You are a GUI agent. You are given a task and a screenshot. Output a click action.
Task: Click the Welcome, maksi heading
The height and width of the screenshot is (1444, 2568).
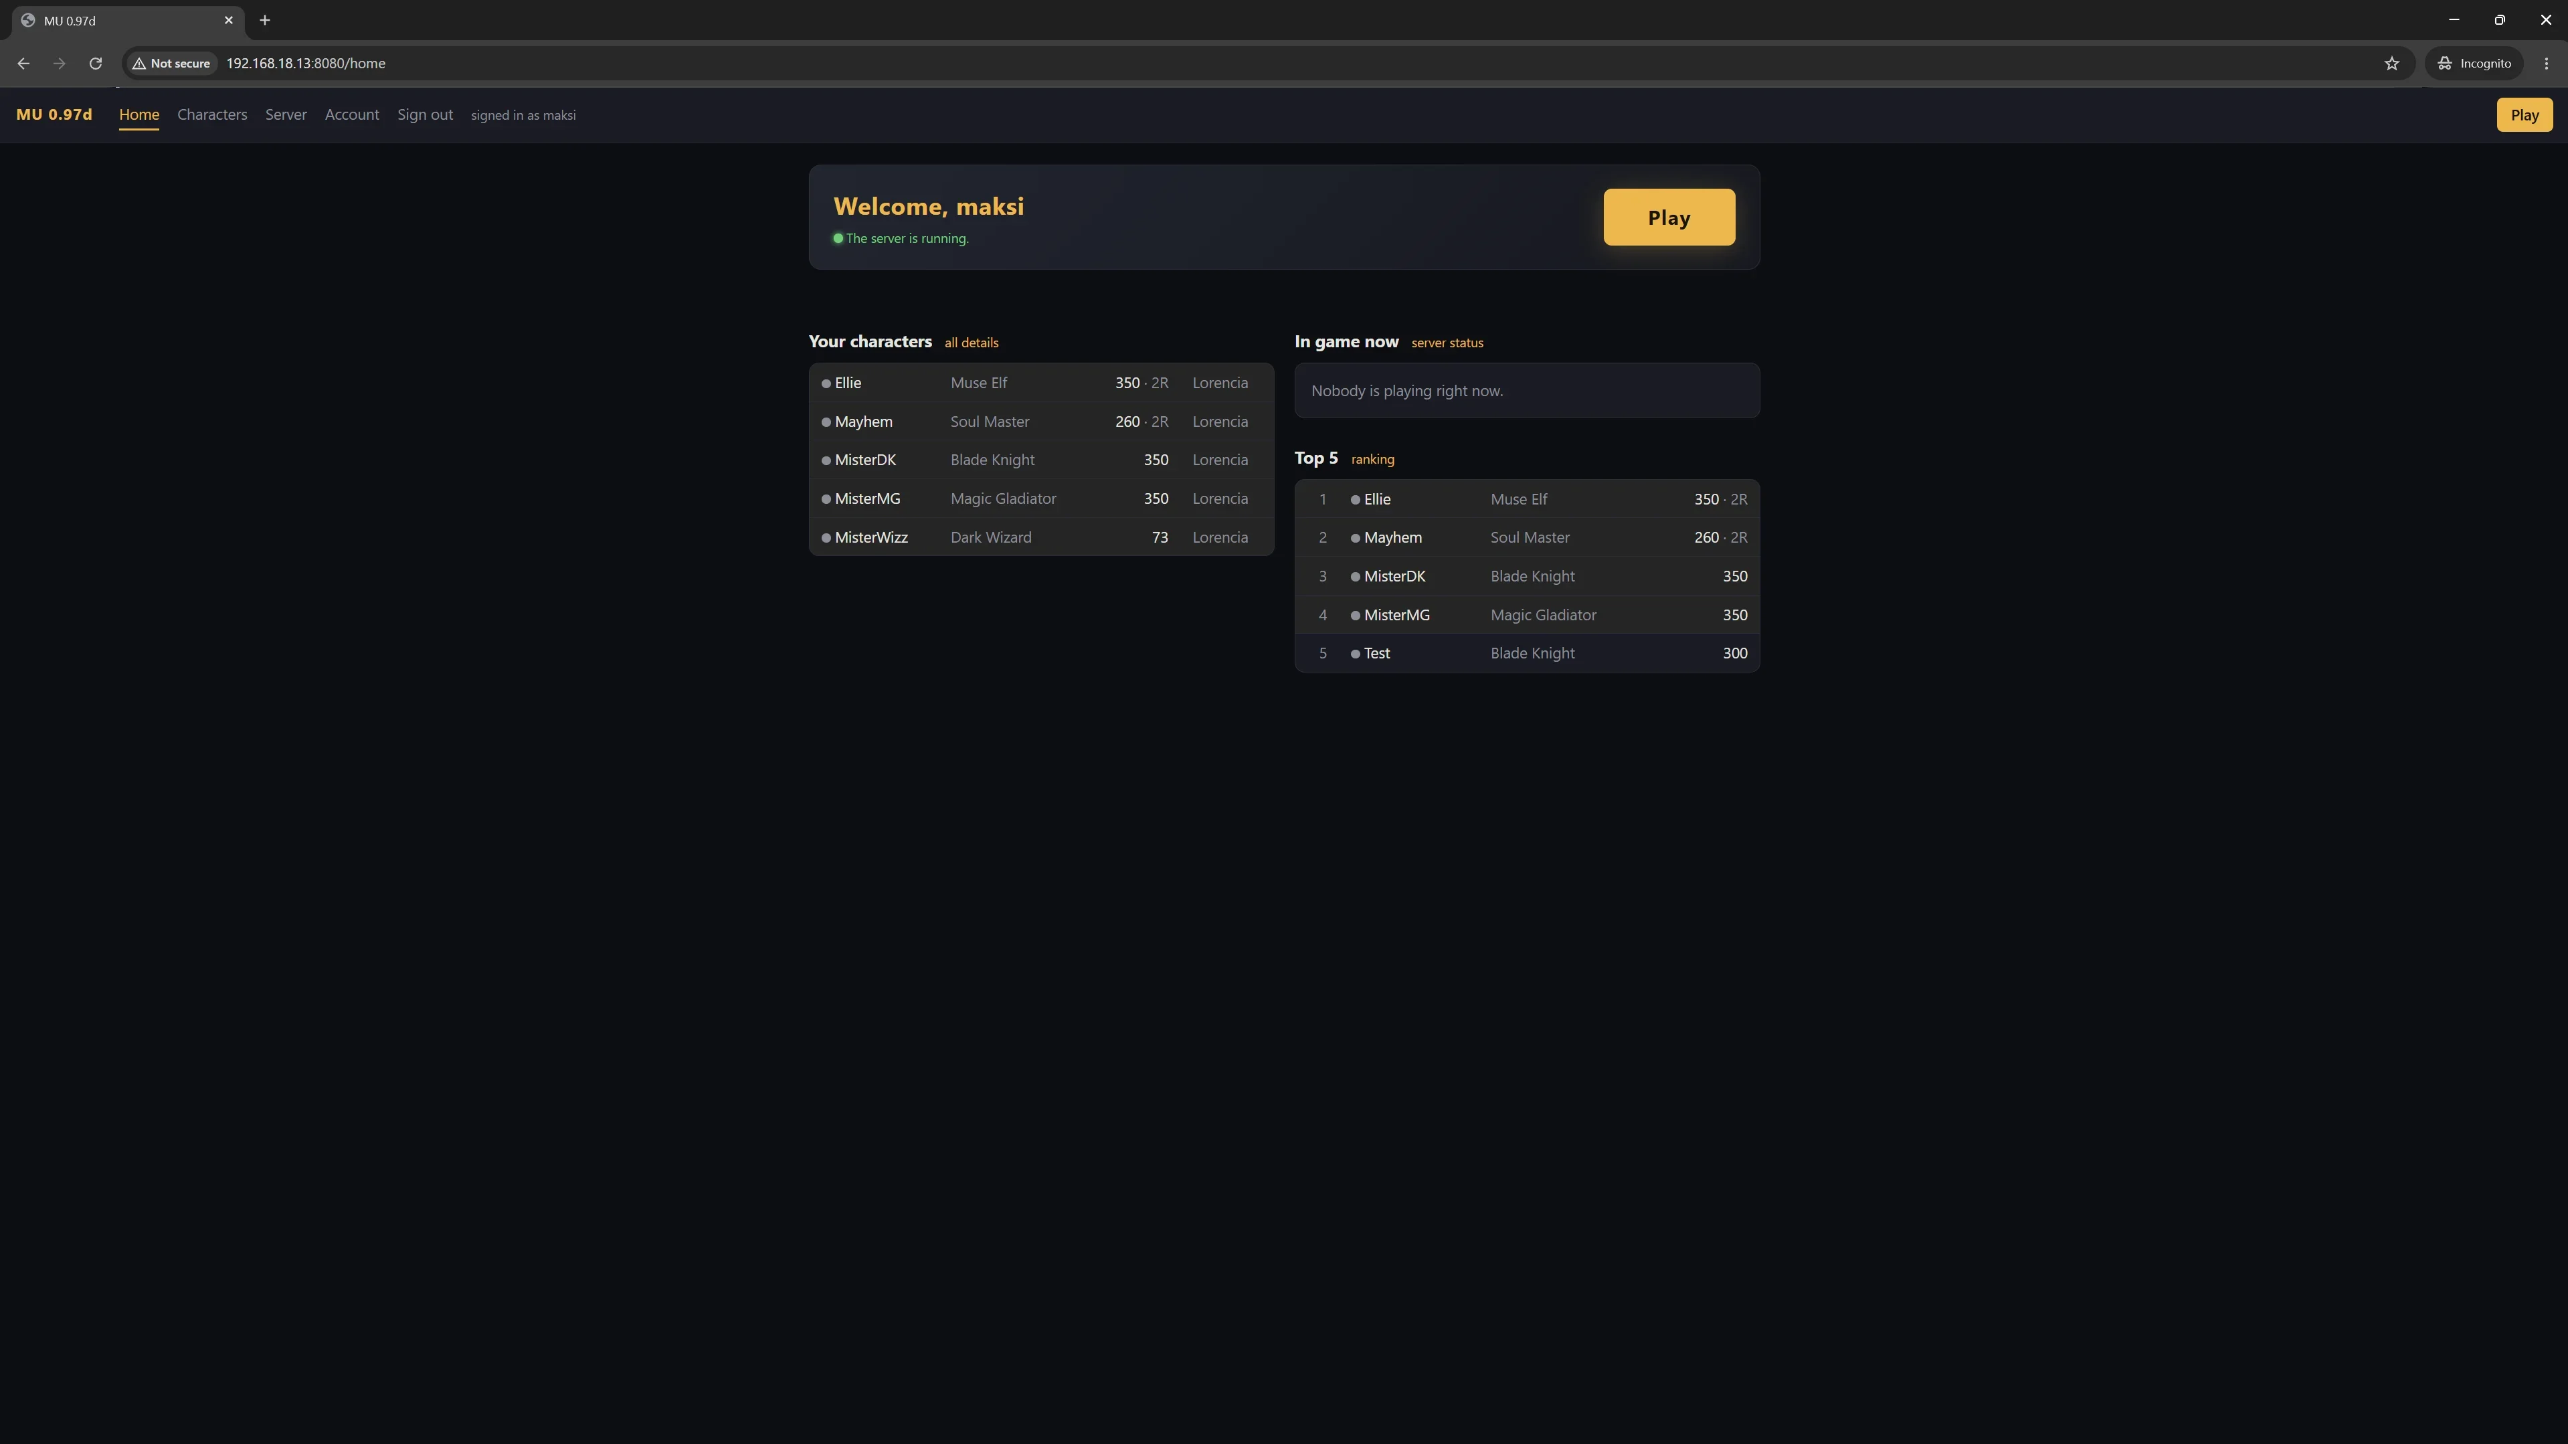pyautogui.click(x=928, y=206)
